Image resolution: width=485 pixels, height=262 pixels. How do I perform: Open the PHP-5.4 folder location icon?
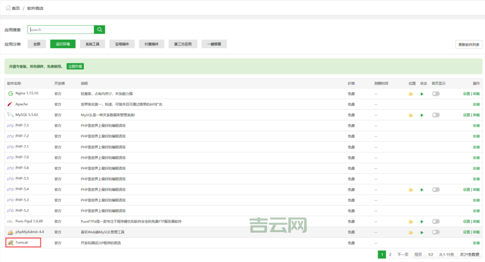(x=411, y=190)
